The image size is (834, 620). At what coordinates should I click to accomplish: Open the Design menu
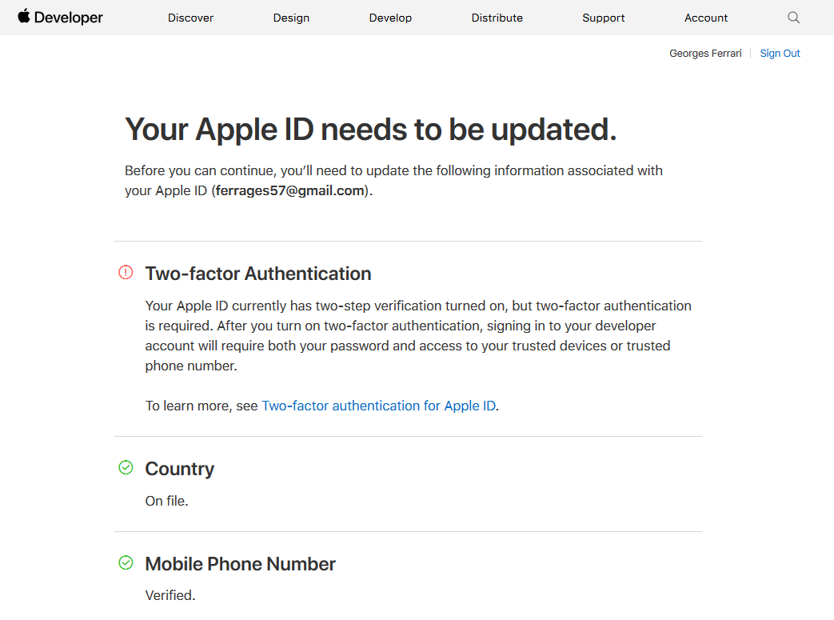coord(291,18)
